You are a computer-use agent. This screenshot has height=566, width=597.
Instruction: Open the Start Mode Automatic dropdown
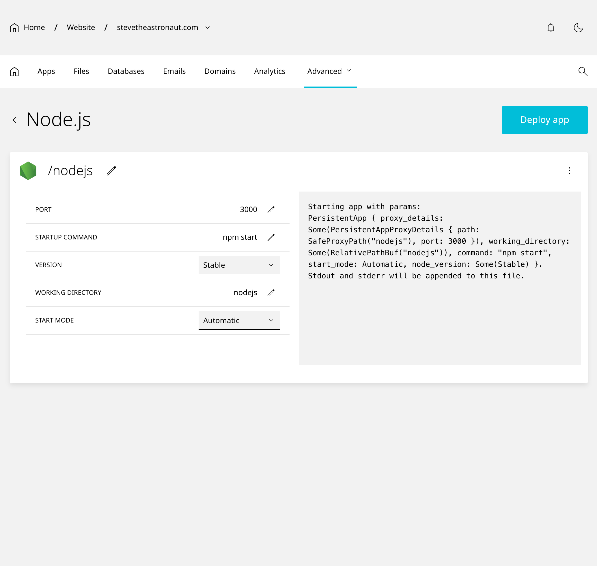[x=239, y=321]
